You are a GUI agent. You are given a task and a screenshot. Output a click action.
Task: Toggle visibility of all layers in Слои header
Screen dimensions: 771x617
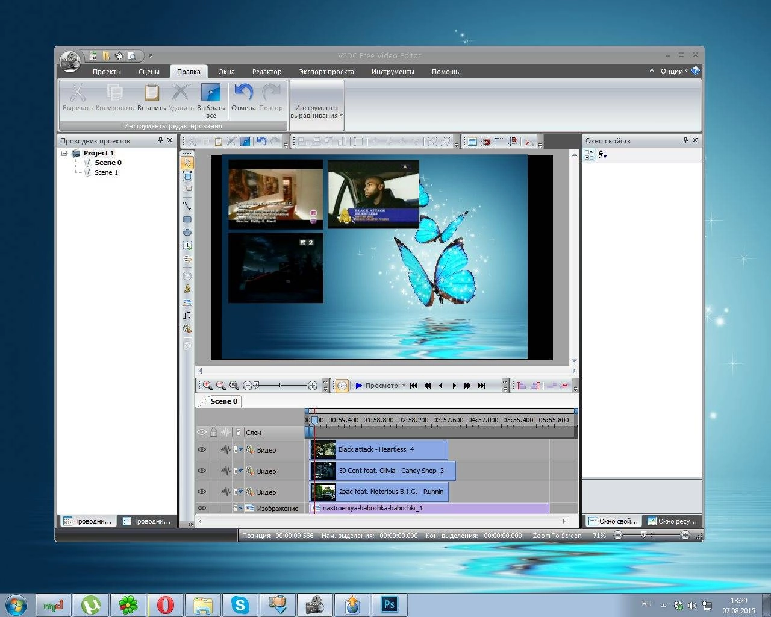(202, 432)
